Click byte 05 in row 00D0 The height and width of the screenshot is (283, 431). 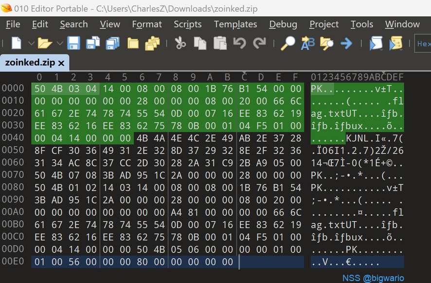[x=177, y=250]
